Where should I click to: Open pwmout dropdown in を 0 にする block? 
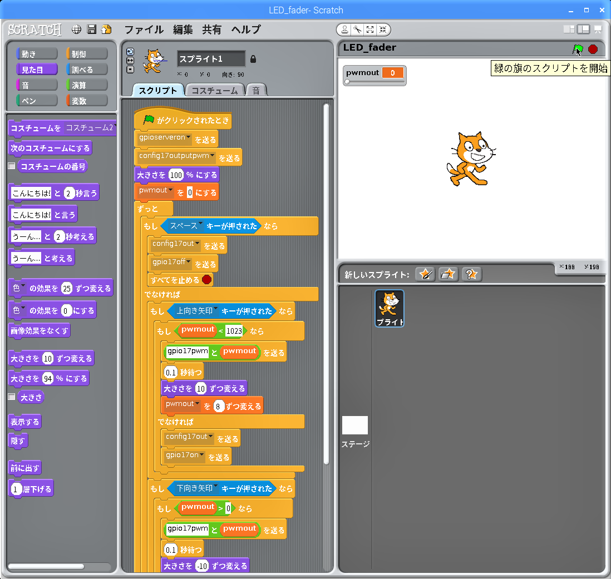pyautogui.click(x=170, y=190)
